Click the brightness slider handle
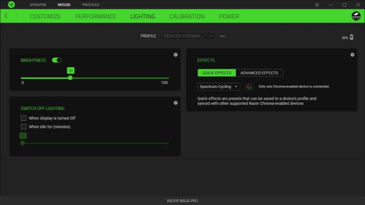Screen dimensions: 365x205 70,78
